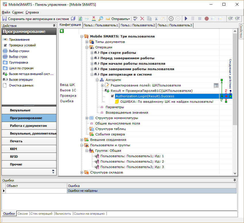Select the Присваивание action

coord(19,40)
